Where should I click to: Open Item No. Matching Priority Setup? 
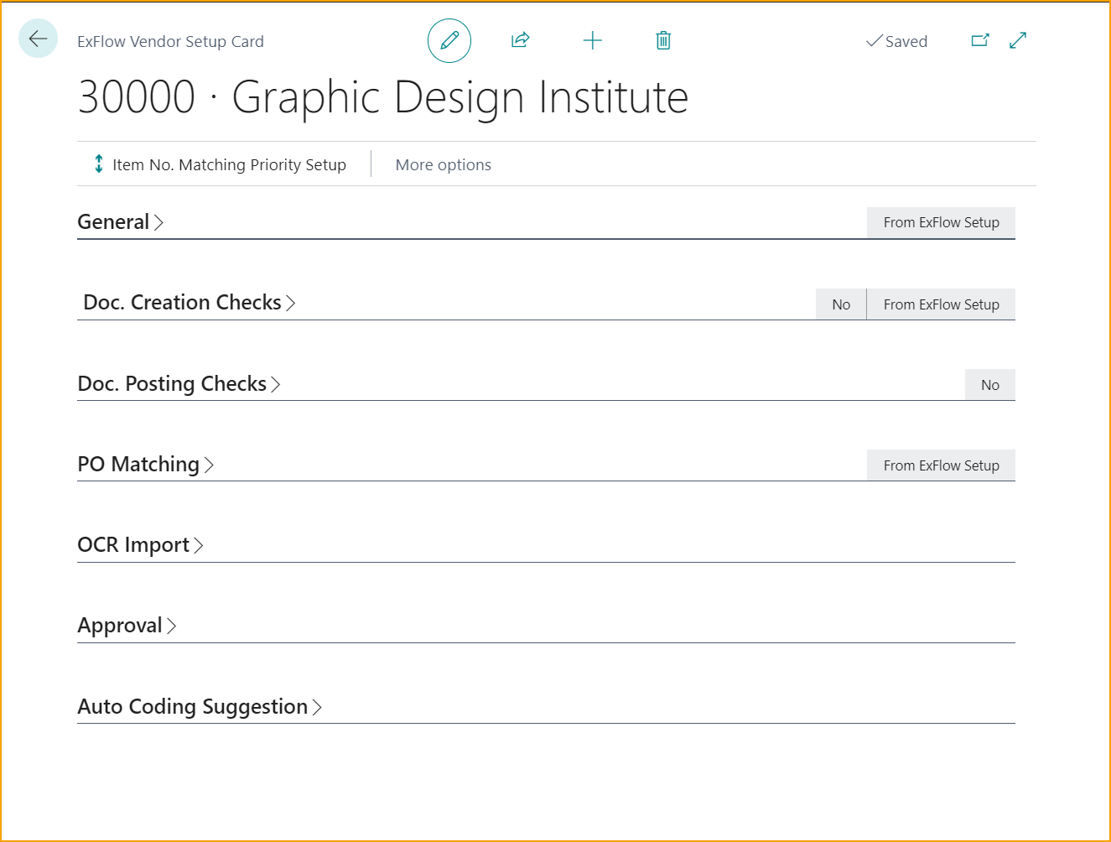pos(229,165)
